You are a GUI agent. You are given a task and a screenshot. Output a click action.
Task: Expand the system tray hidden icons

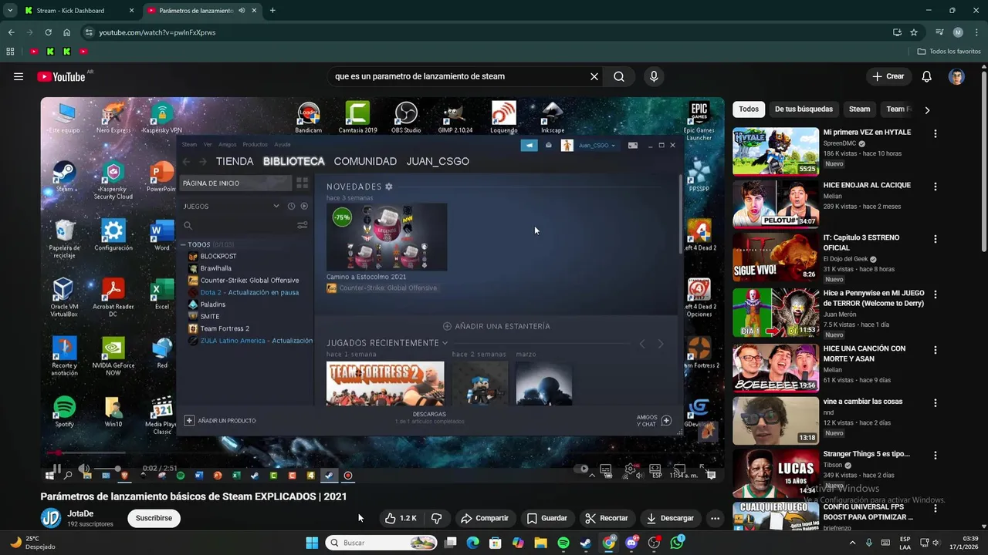(852, 543)
